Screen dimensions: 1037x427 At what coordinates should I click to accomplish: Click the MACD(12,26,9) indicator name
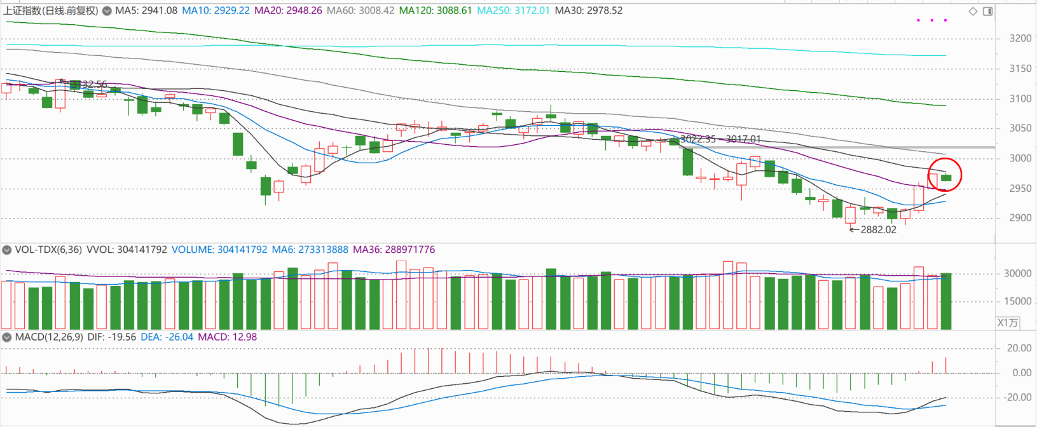49,337
